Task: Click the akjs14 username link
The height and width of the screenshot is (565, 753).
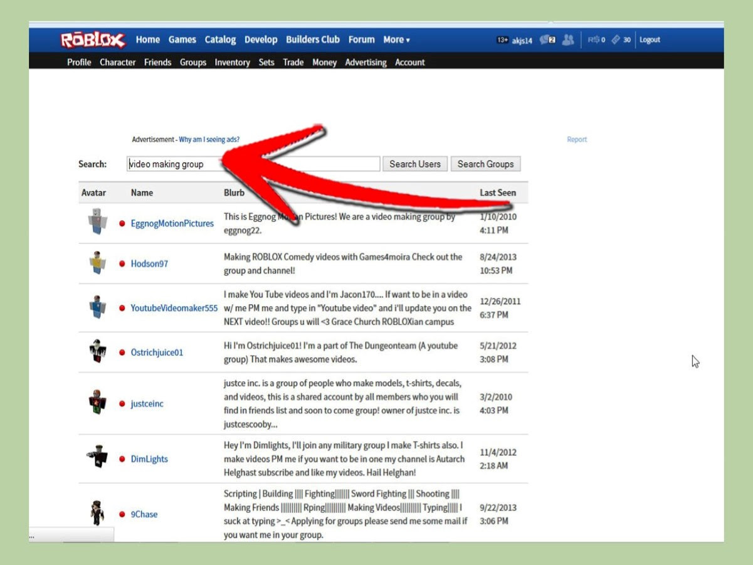Action: tap(522, 40)
